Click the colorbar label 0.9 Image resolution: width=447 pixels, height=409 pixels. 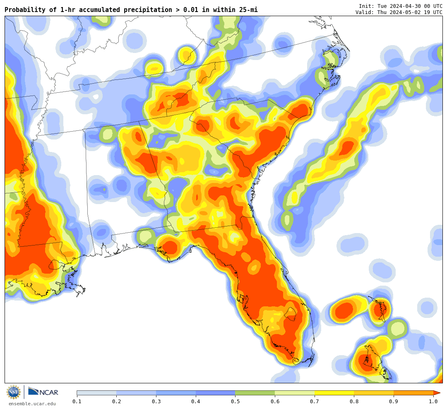pyautogui.click(x=394, y=402)
